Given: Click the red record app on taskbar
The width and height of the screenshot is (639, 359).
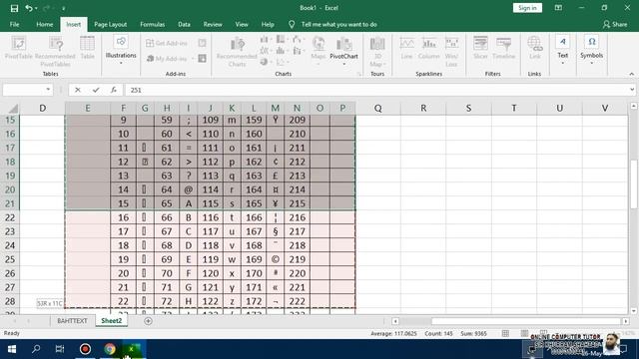Looking at the screenshot, I should pyautogui.click(x=85, y=349).
